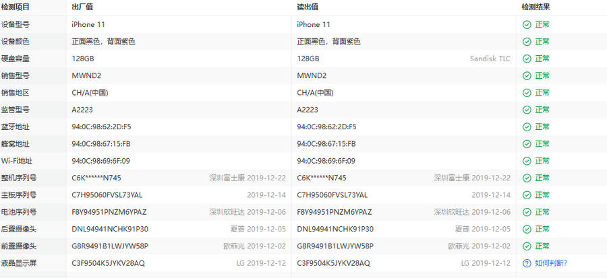Click the 读出值 column header

[x=308, y=7]
